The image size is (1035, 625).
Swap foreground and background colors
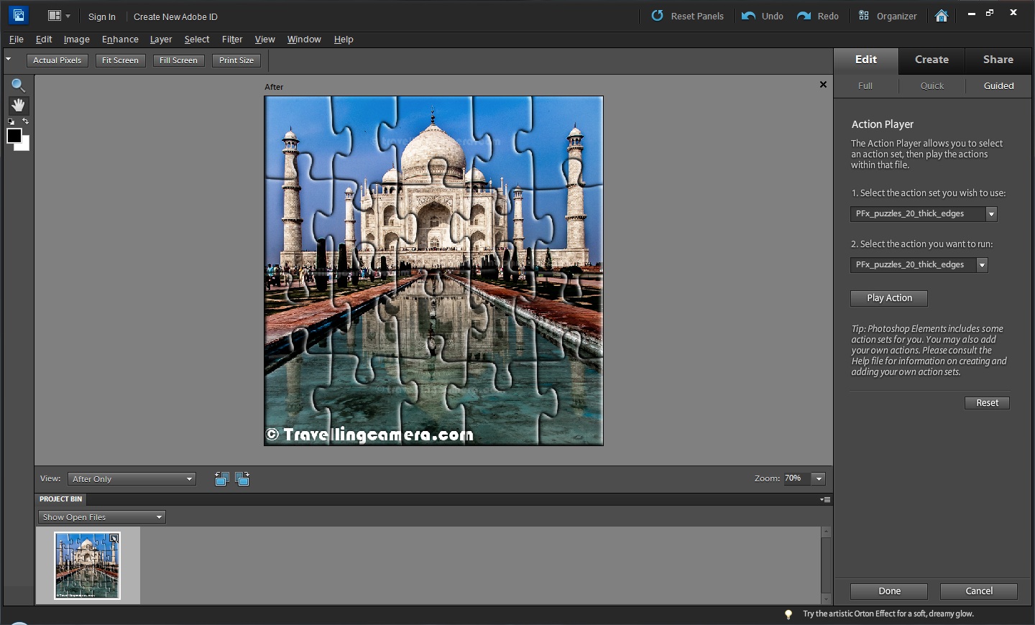(x=25, y=121)
